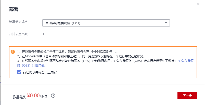This screenshot has height=105, width=205.
Task: Click the 部署 dialog title
Action: pos(14,10)
